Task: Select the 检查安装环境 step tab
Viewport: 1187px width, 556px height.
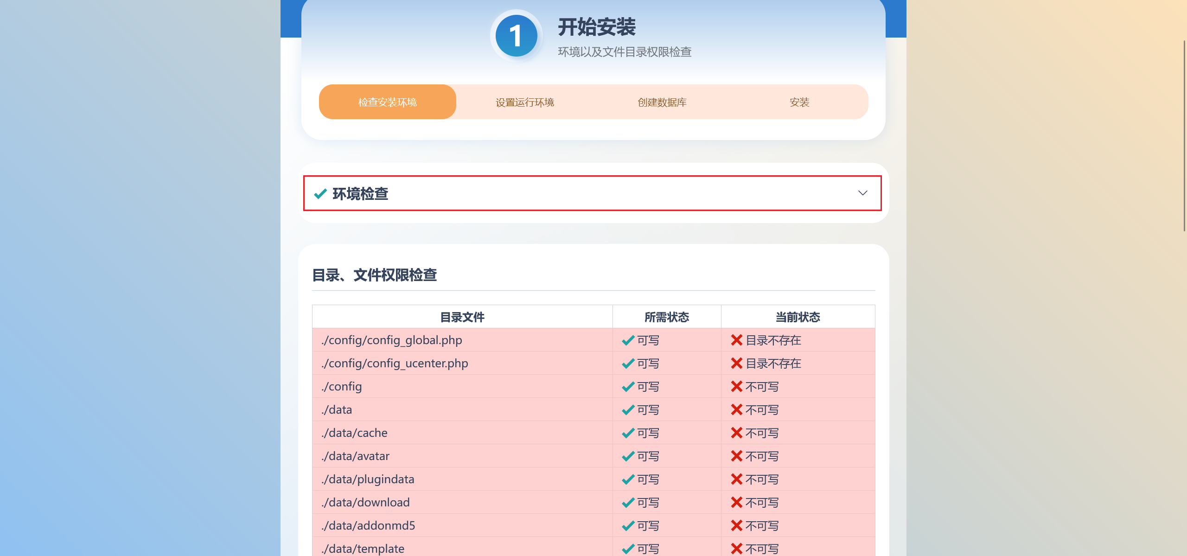Action: point(388,102)
